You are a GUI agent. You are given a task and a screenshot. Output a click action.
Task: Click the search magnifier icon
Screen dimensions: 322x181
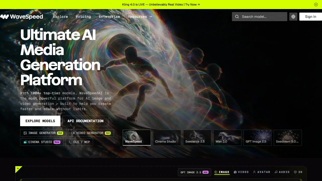click(237, 17)
